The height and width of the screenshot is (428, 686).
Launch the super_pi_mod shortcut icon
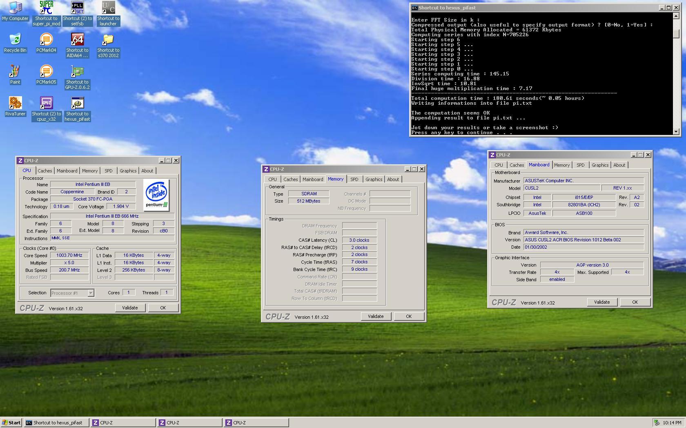(46, 13)
